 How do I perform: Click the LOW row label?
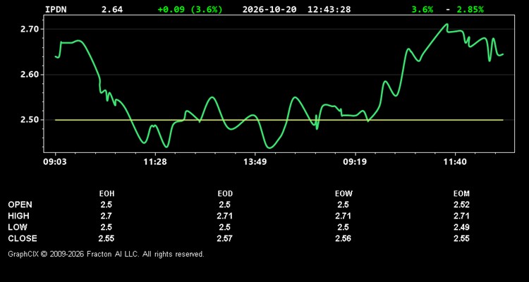coord(18,227)
